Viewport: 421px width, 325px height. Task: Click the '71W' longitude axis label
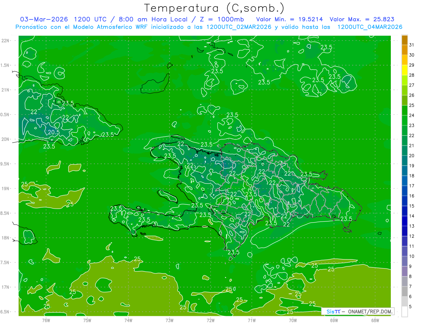(252, 320)
